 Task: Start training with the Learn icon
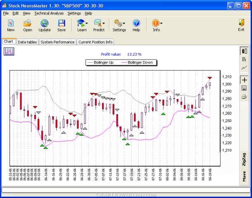coord(81,23)
